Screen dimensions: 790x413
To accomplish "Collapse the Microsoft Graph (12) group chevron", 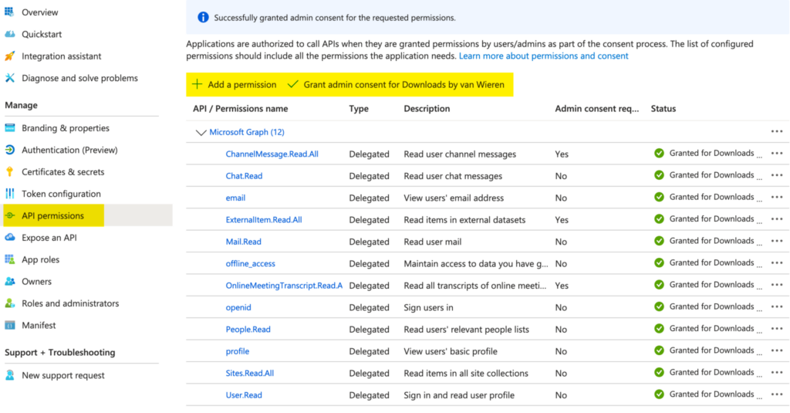I will point(201,132).
